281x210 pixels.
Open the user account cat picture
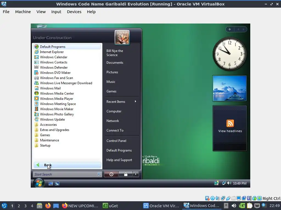click(x=122, y=37)
